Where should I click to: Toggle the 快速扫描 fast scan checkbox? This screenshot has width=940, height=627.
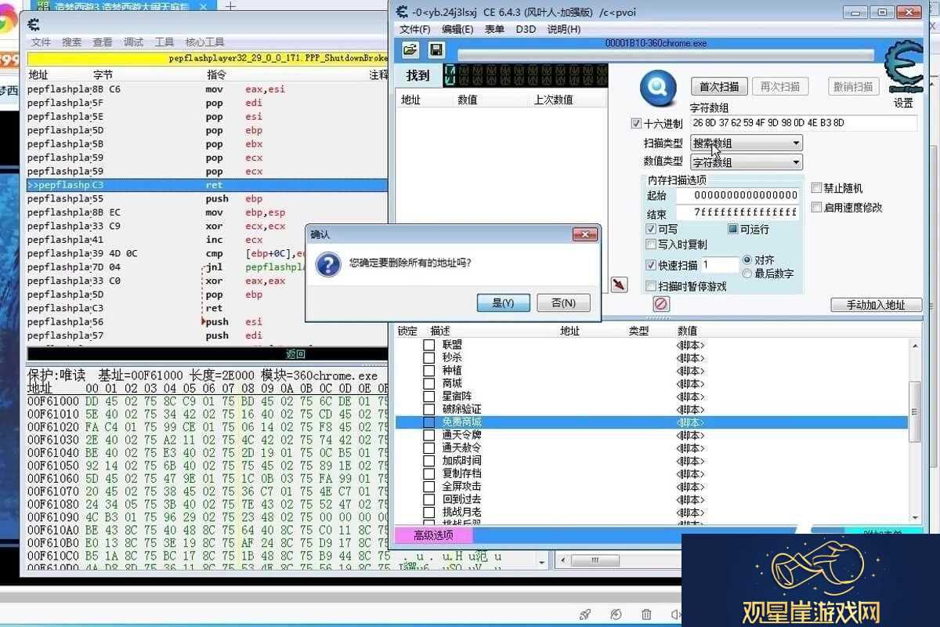[651, 266]
